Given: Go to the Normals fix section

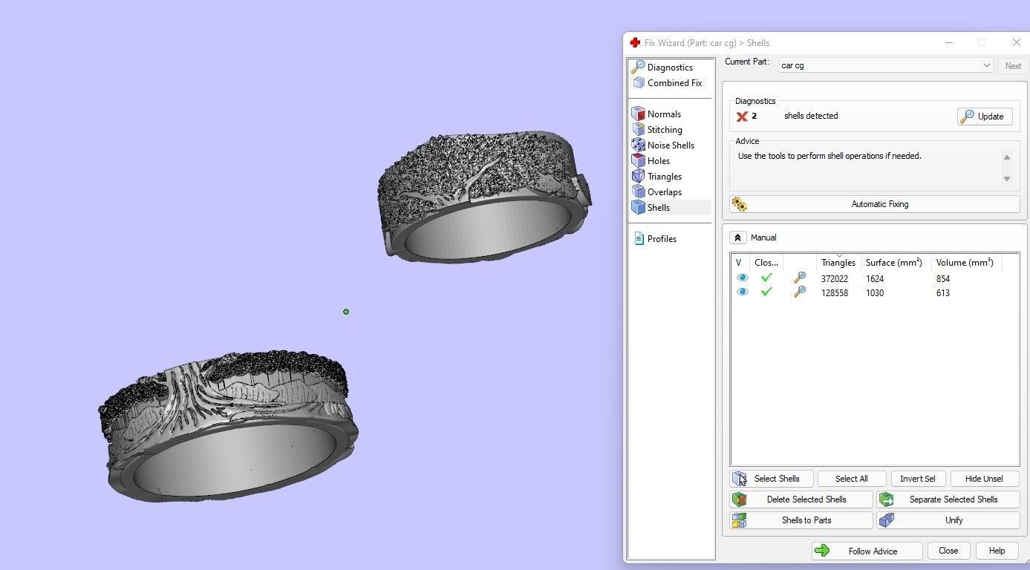Looking at the screenshot, I should 656,114.
